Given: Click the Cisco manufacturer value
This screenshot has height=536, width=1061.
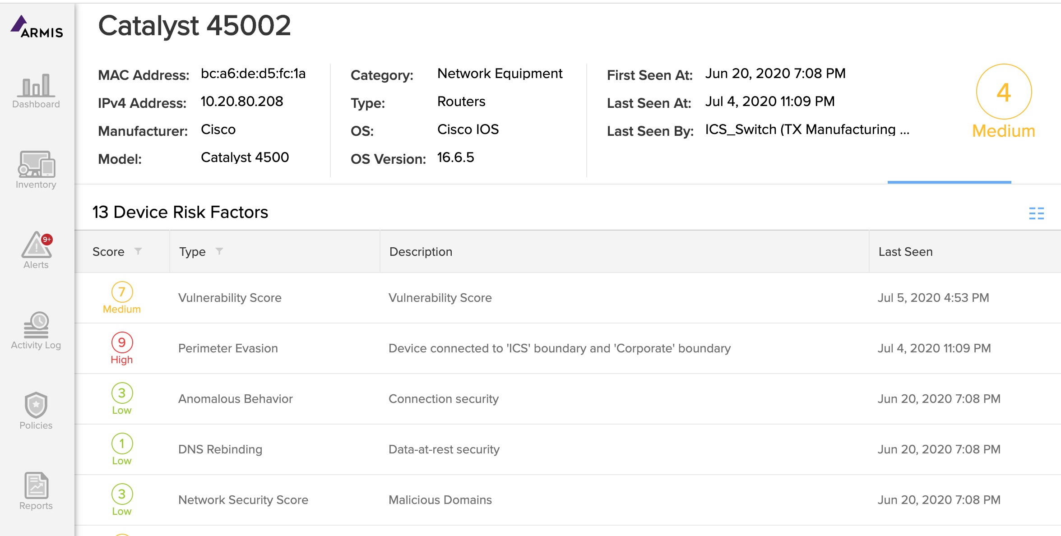Looking at the screenshot, I should (218, 129).
